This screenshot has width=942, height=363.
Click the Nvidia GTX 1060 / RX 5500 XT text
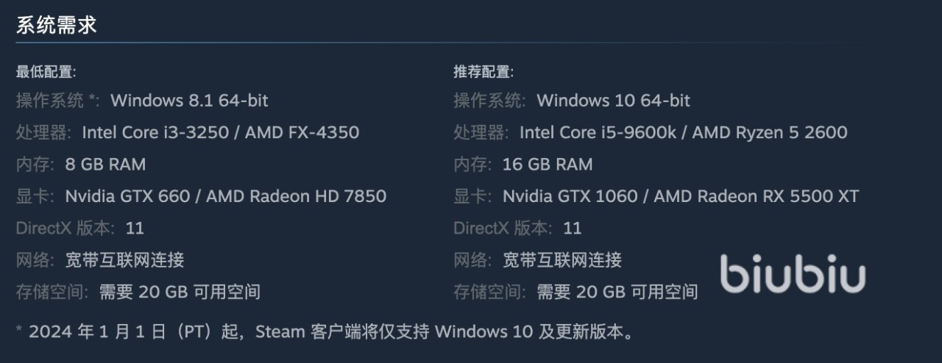(x=681, y=196)
